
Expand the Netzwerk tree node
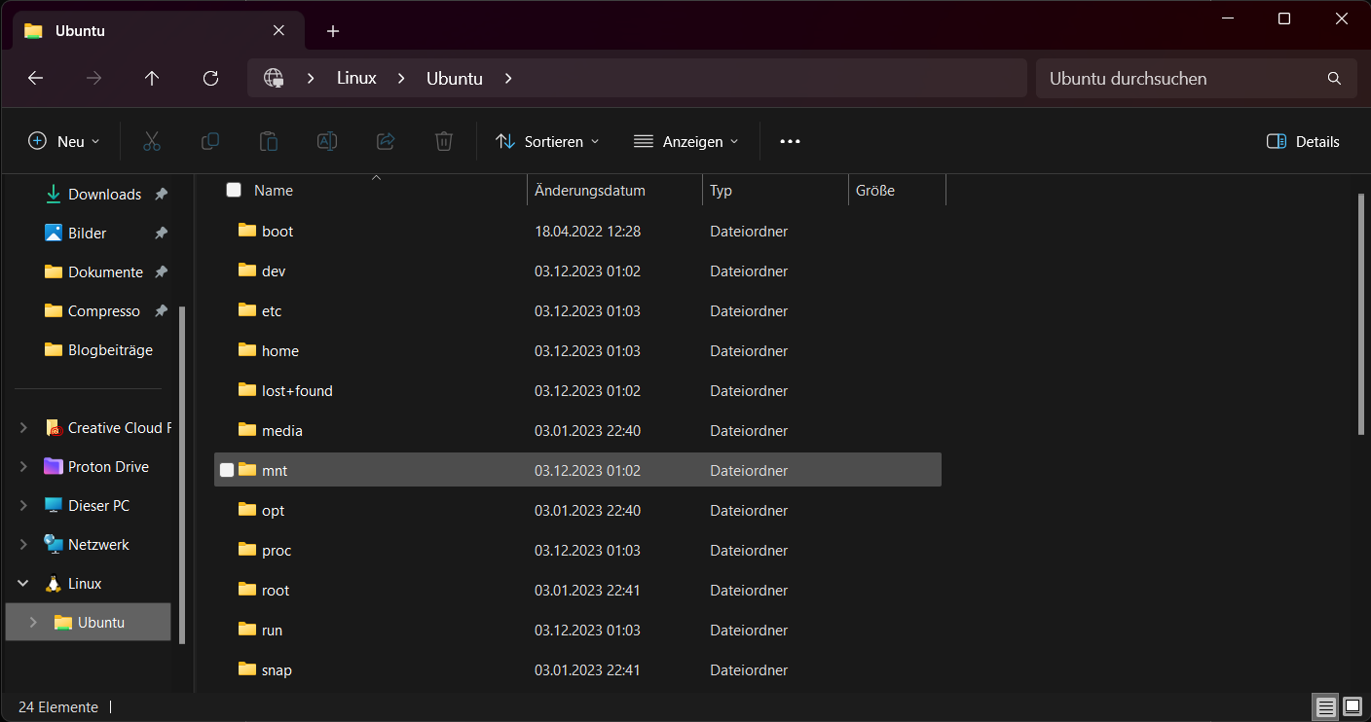pos(24,545)
